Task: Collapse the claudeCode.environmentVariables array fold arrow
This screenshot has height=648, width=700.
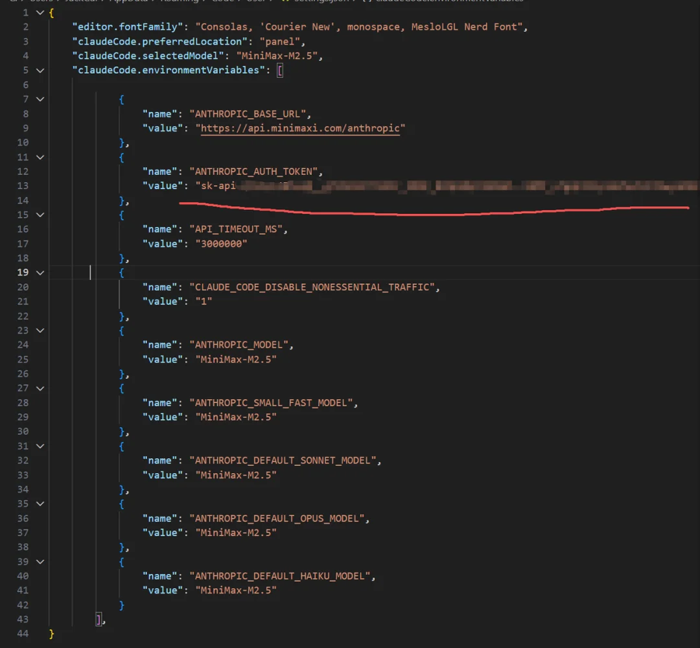Action: [x=40, y=70]
